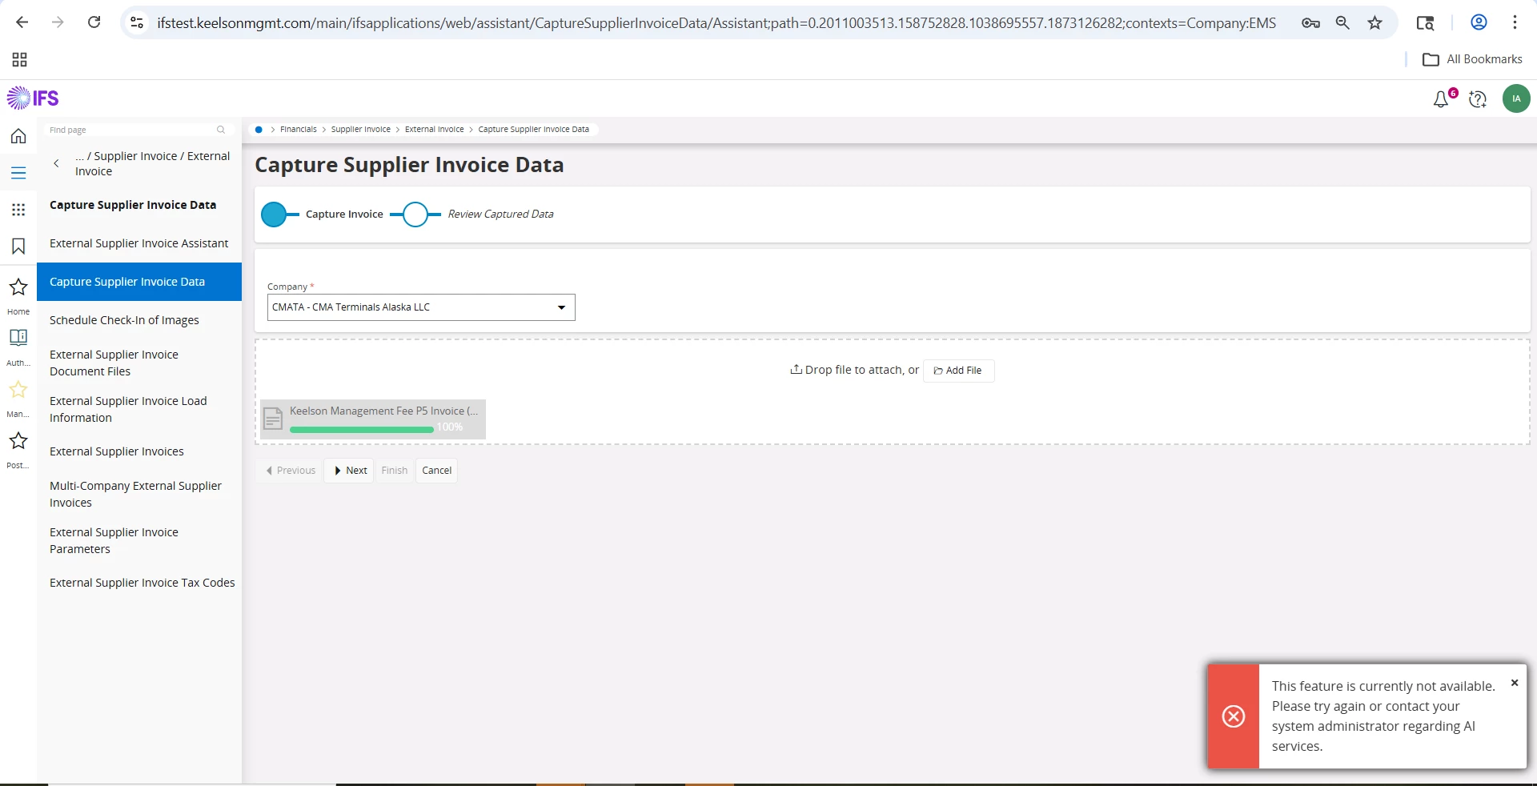Open the sidebar bookmark icon
The image size is (1537, 786).
[18, 247]
